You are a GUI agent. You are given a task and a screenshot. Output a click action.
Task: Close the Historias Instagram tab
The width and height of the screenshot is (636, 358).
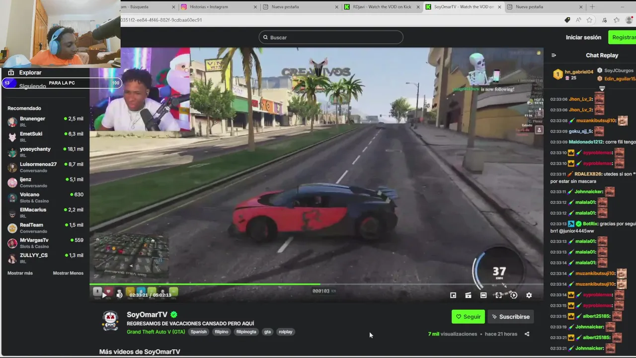(255, 7)
